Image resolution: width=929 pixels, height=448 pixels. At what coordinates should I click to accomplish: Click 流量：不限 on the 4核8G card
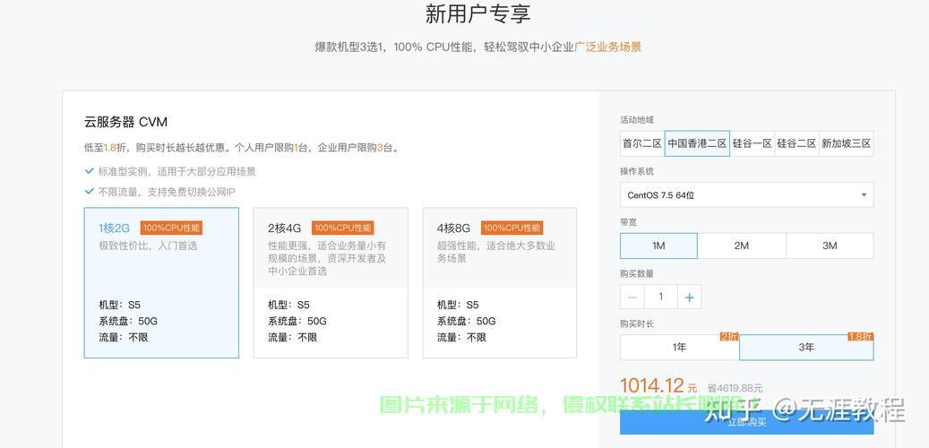pyautogui.click(x=461, y=337)
